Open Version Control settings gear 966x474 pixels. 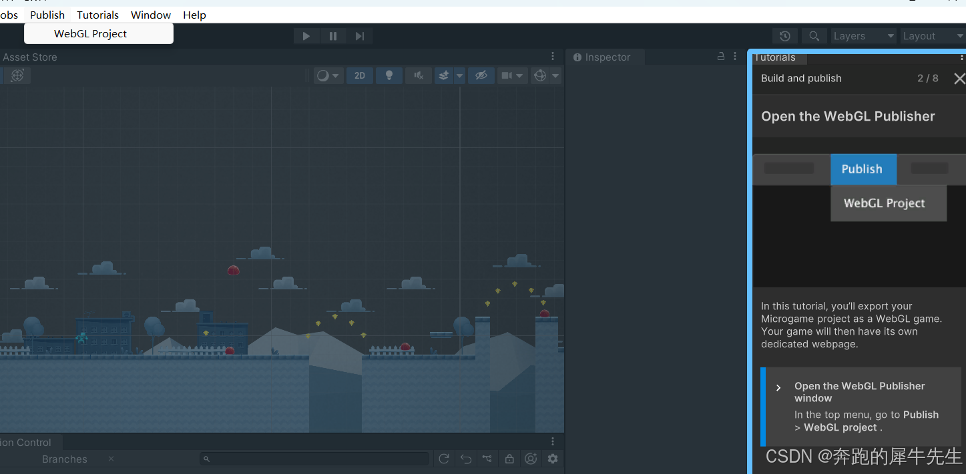552,459
